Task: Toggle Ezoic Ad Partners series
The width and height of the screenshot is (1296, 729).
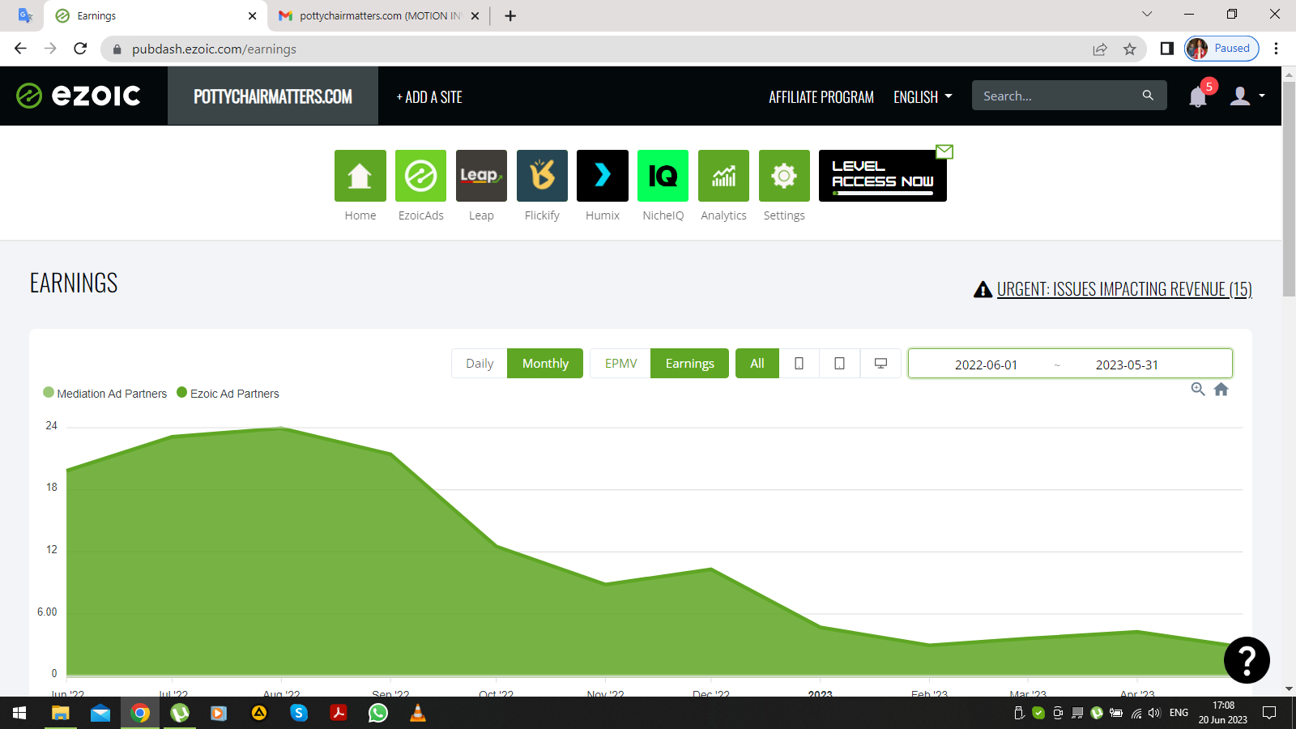Action: tap(228, 394)
